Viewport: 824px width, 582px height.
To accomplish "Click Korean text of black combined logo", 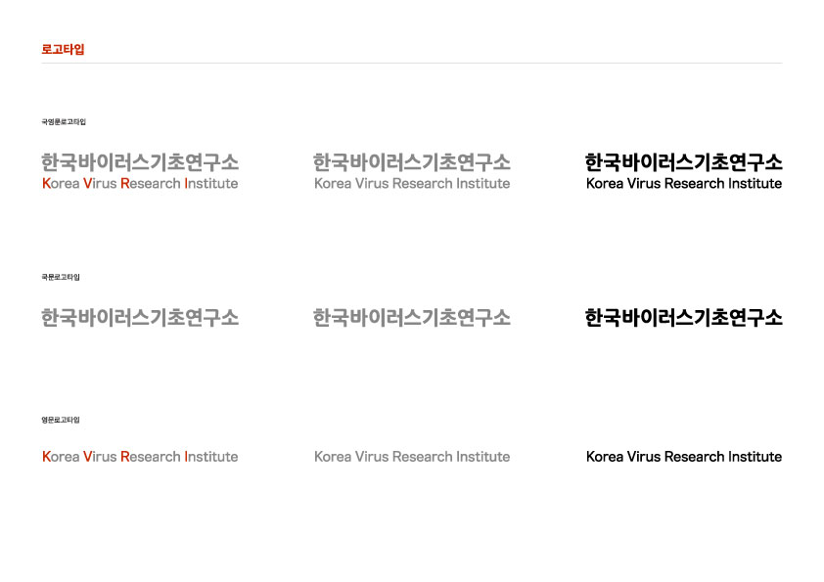I will click(x=683, y=162).
